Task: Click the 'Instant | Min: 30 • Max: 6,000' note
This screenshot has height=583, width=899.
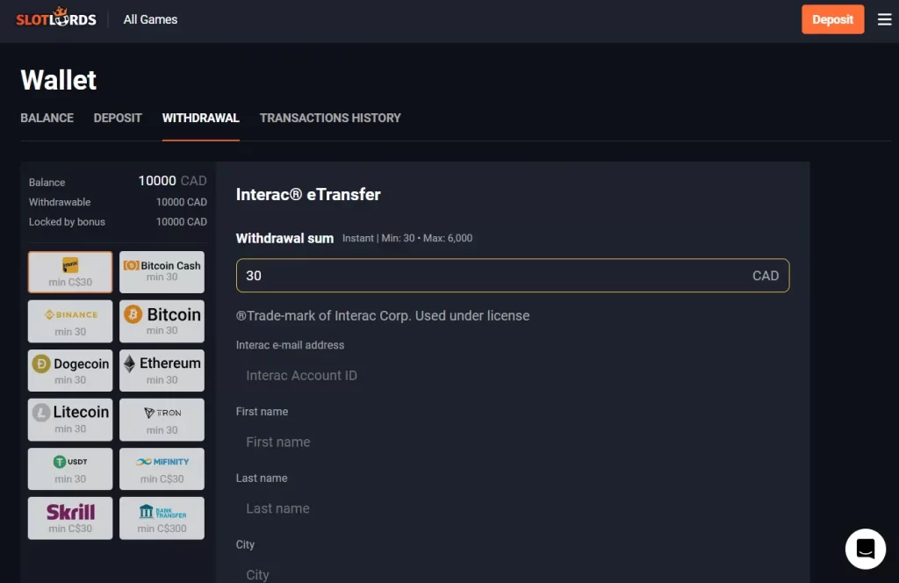Action: coord(407,239)
